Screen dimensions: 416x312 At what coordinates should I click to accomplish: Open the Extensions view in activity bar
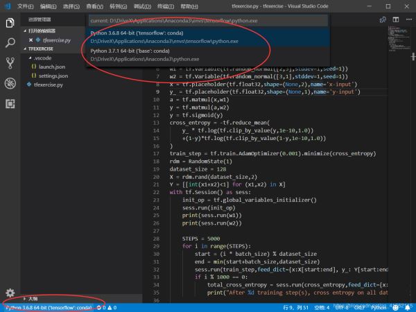point(10,104)
